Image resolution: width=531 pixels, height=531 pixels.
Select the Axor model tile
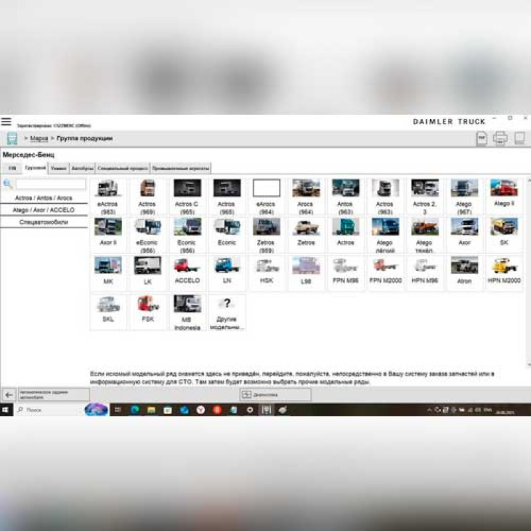[x=464, y=235]
